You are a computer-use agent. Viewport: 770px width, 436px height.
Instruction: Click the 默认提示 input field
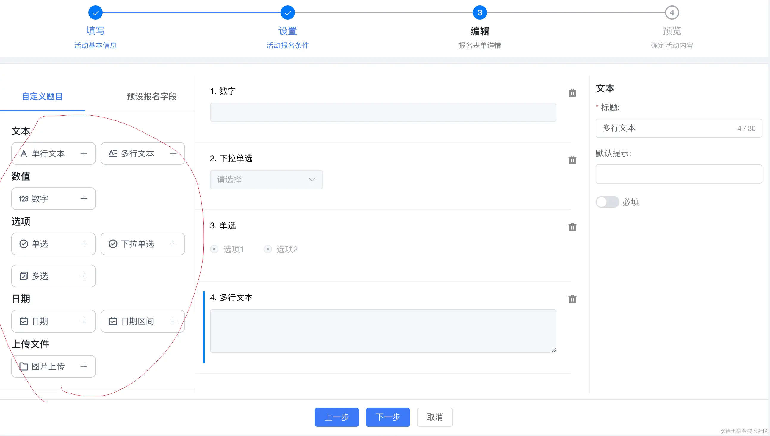[679, 174]
